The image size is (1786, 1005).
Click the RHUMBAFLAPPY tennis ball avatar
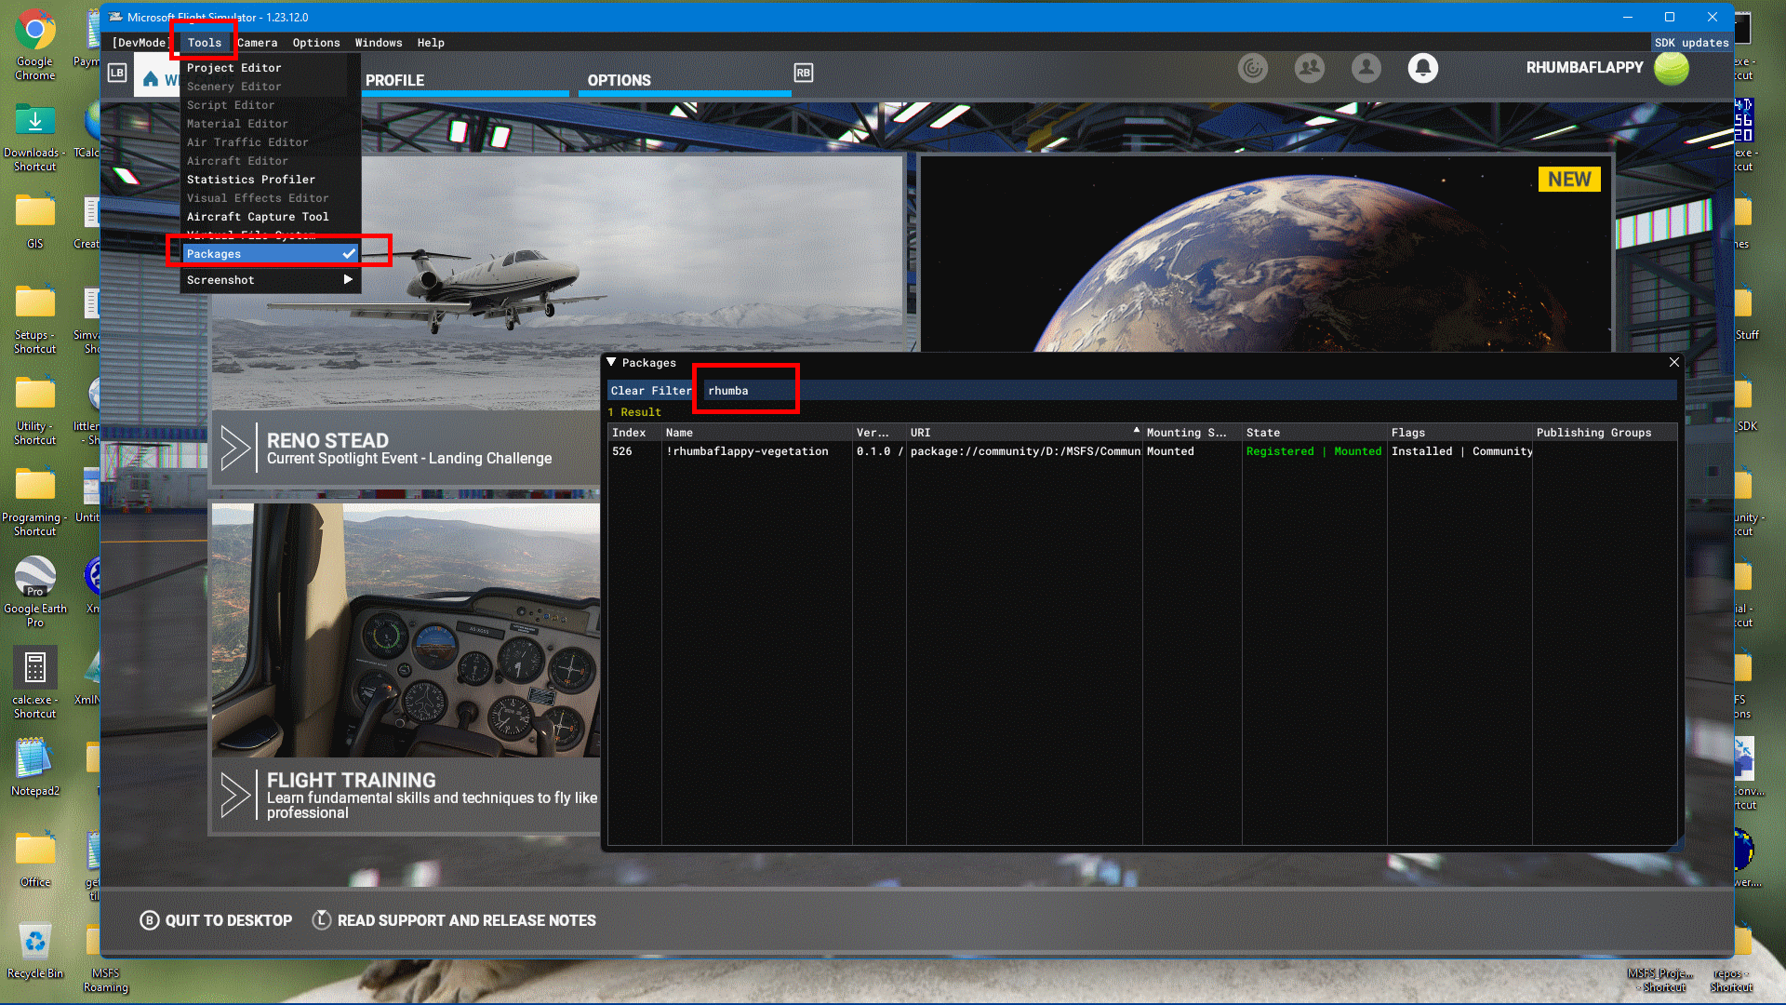click(x=1672, y=68)
